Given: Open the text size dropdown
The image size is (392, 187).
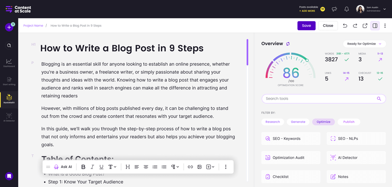Looking at the screenshot, I should [112, 167].
